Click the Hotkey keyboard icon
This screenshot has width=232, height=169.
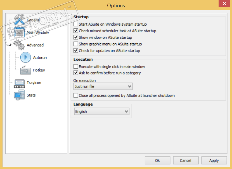tap(25, 70)
